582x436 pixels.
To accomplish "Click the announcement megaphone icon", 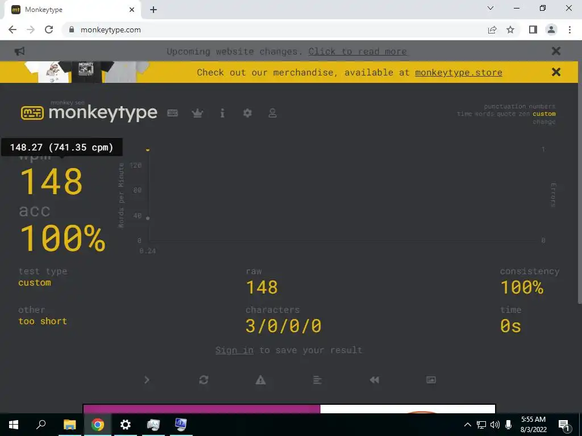I will 19,51.
